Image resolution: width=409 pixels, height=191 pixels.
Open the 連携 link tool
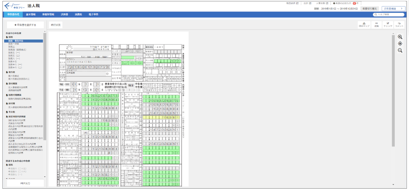coord(376,25)
